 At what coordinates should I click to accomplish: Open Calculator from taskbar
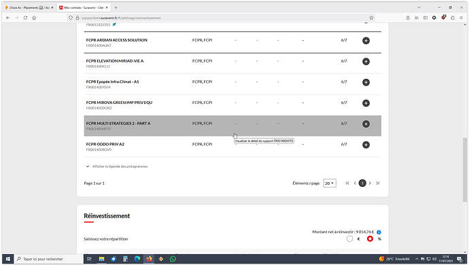(x=125, y=259)
